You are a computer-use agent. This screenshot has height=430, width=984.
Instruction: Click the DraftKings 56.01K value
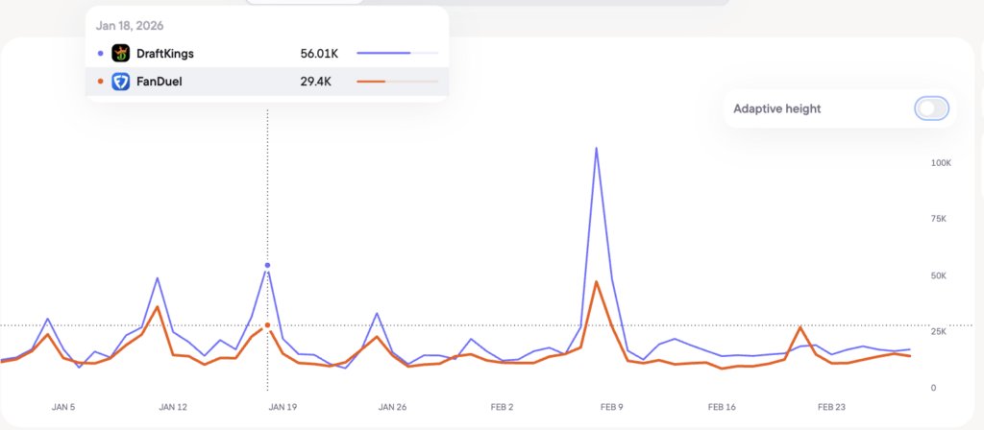click(x=316, y=54)
